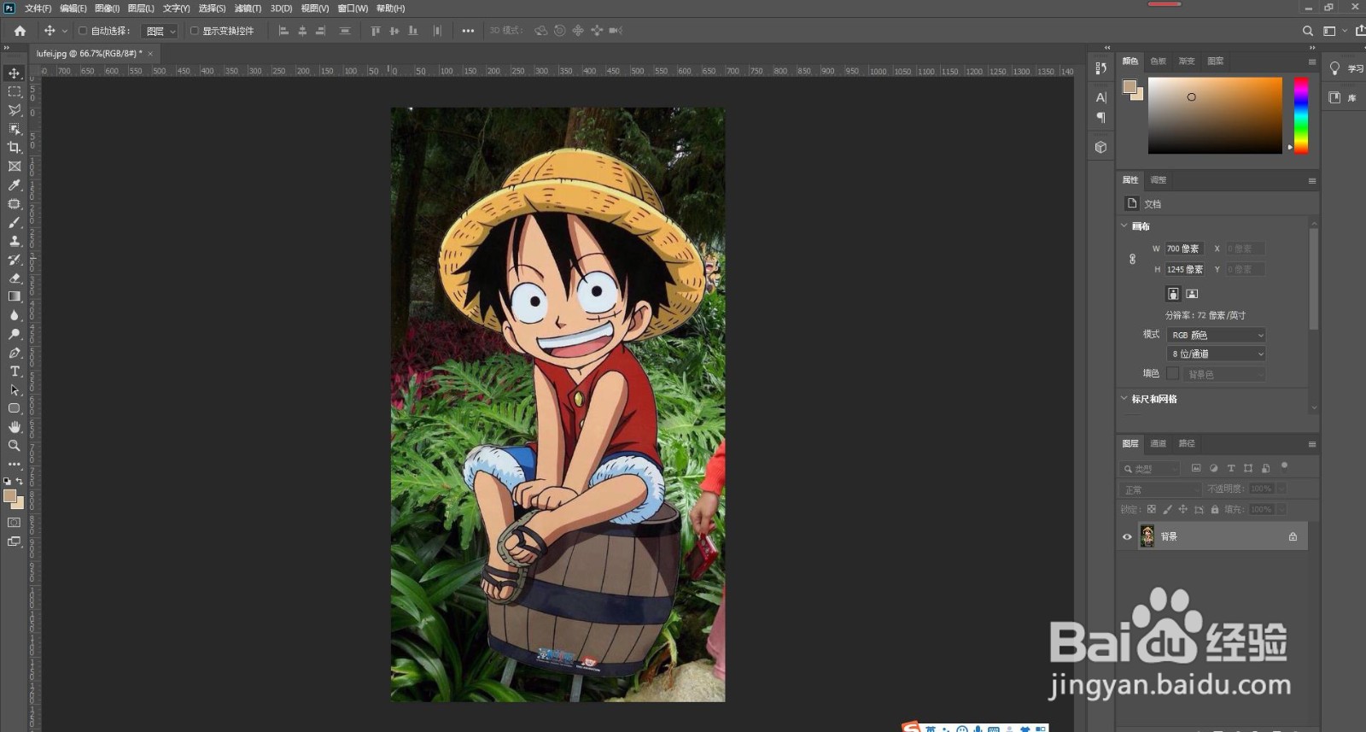Open the 滤镜(T) menu
This screenshot has height=732, width=1366.
tap(248, 9)
